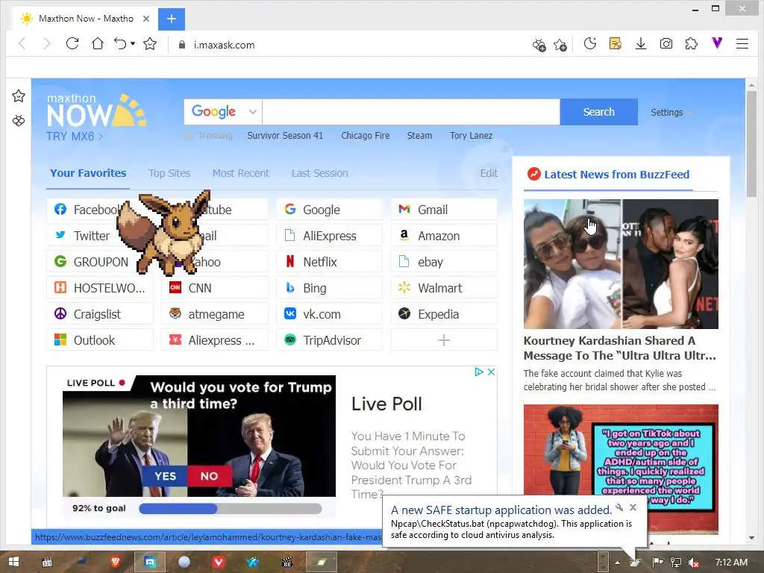
Task: Close the Maxthon Now tab
Action: [146, 19]
